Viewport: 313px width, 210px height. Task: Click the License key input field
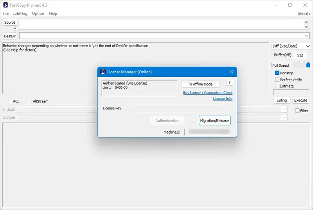178,109
